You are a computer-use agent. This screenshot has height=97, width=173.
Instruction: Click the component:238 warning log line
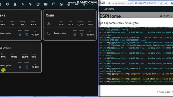coord(136,79)
